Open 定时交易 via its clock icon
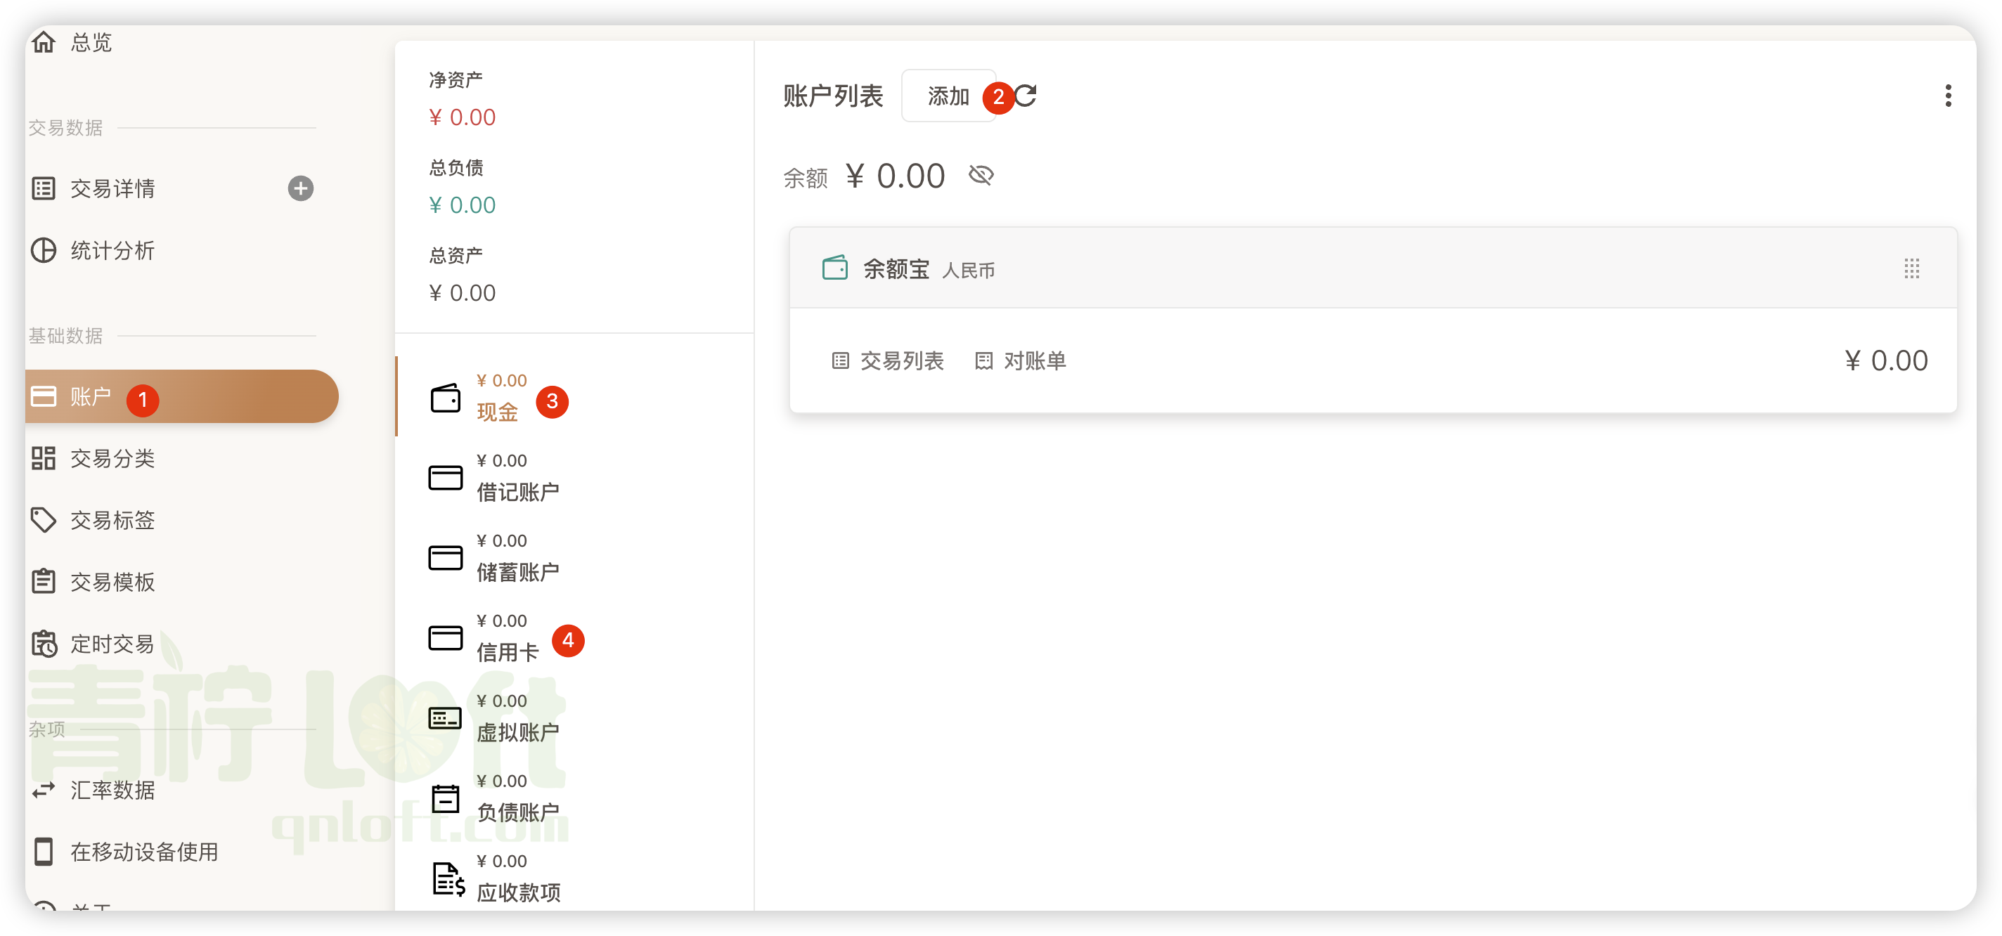 click(44, 643)
